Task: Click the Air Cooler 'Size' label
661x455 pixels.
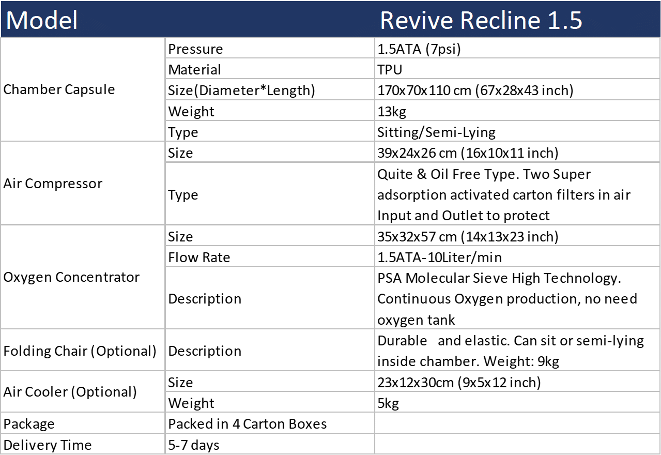Action: click(x=180, y=383)
